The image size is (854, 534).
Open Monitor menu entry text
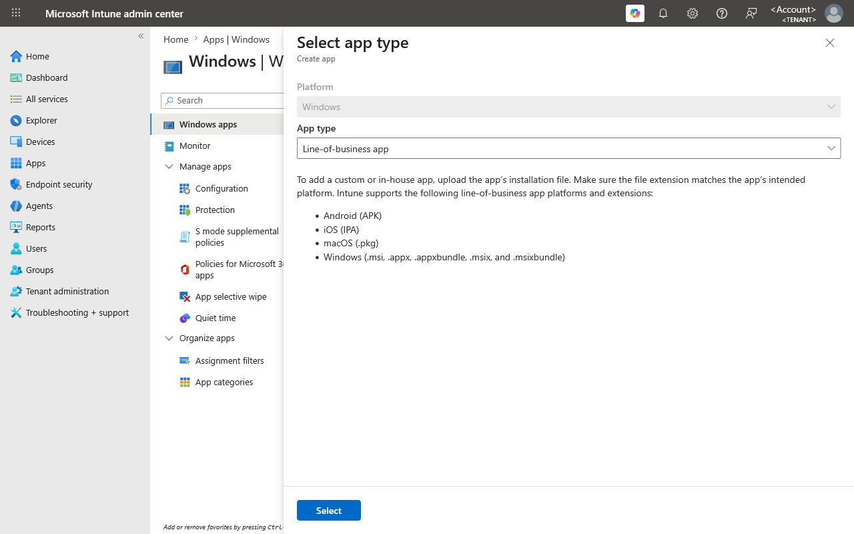coord(195,146)
